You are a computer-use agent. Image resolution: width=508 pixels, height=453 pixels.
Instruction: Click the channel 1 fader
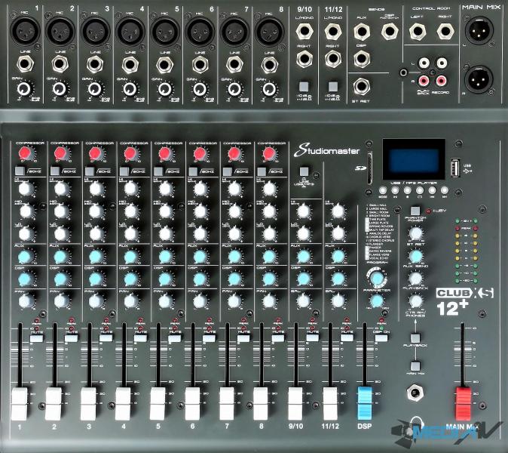19,404
